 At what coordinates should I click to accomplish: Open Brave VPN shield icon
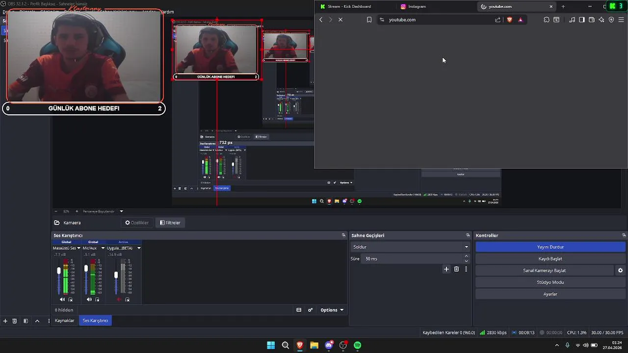click(x=611, y=20)
